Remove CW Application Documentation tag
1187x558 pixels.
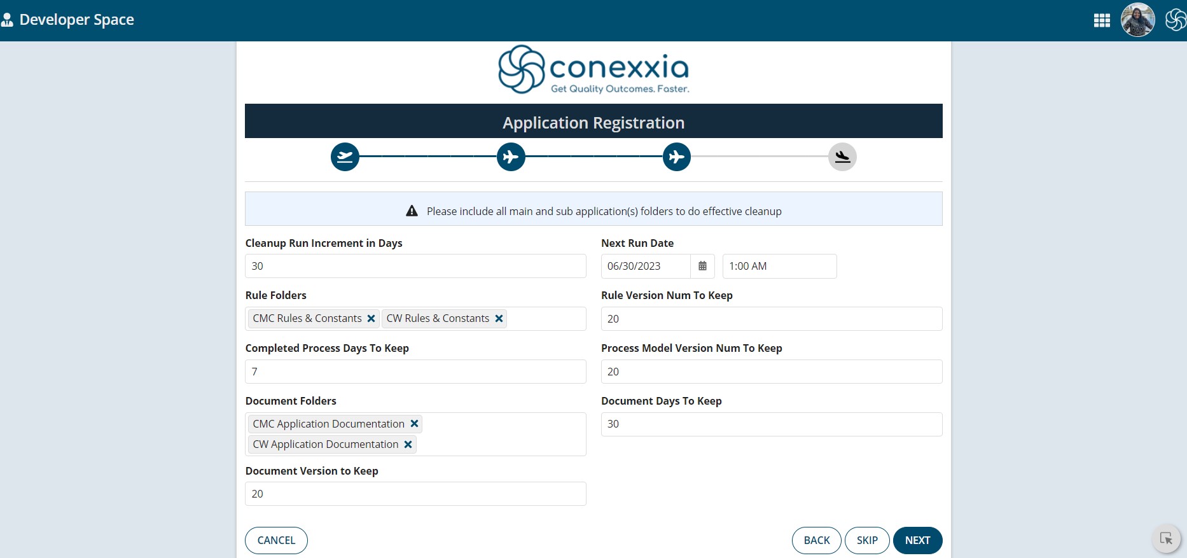point(408,444)
